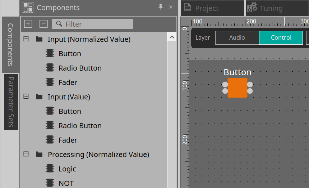The height and width of the screenshot is (188, 309).
Task: Focus the Filter search field
Action: (92, 24)
